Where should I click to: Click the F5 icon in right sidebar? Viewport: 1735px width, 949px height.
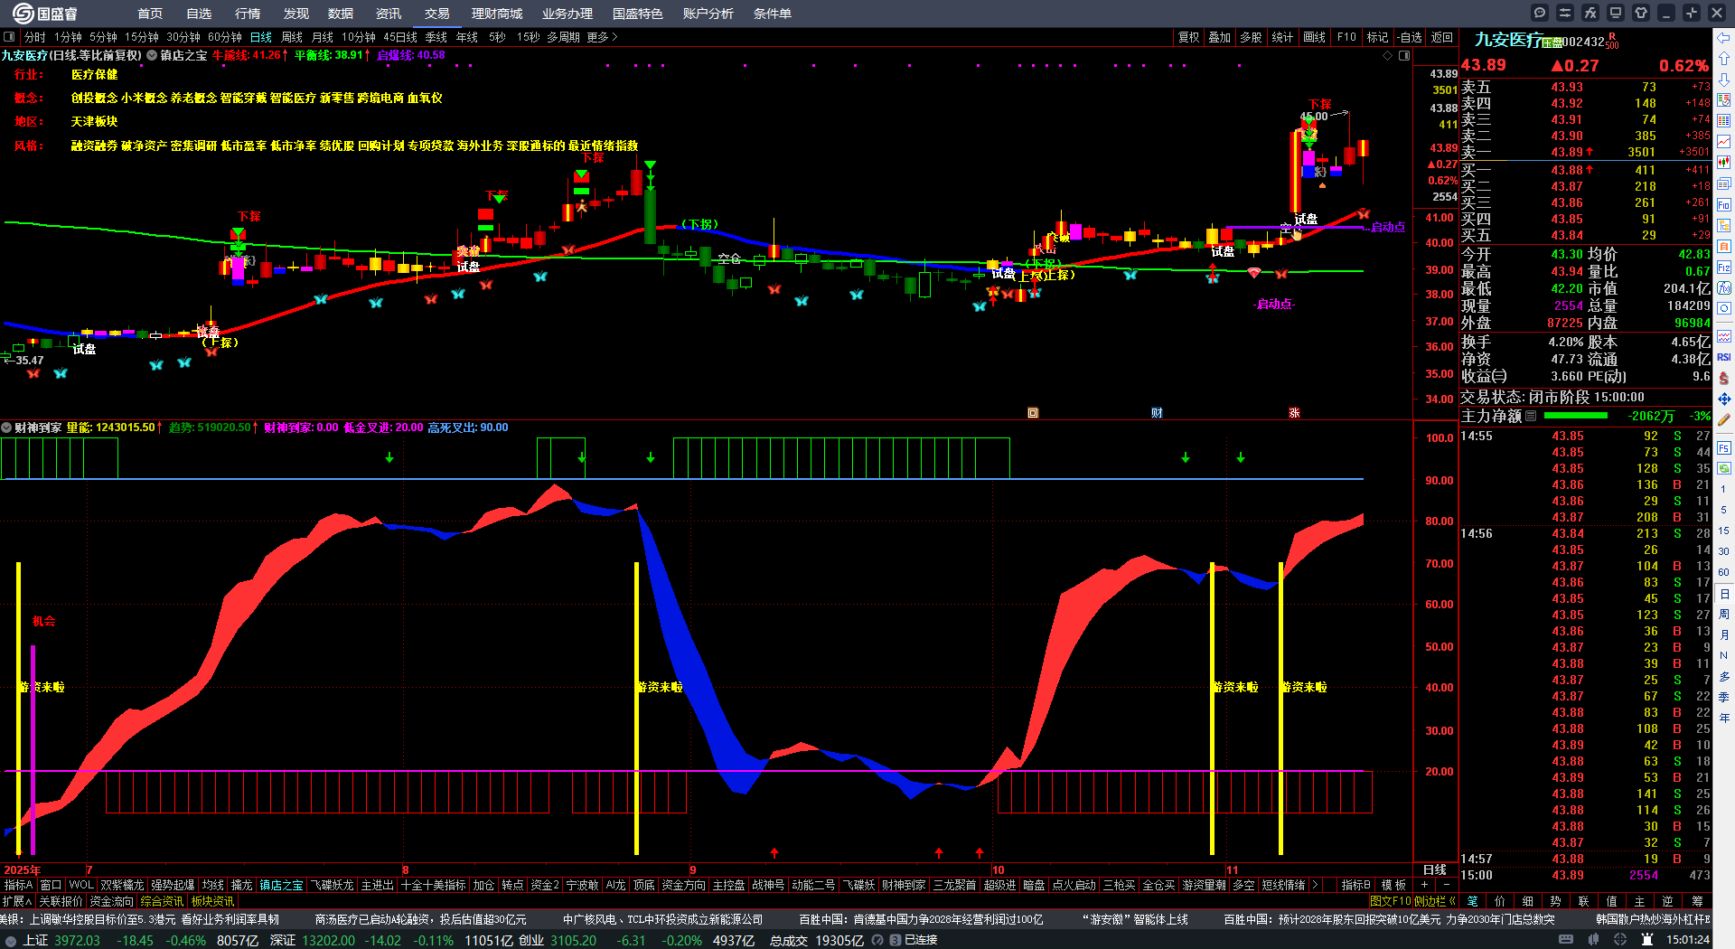[1724, 447]
